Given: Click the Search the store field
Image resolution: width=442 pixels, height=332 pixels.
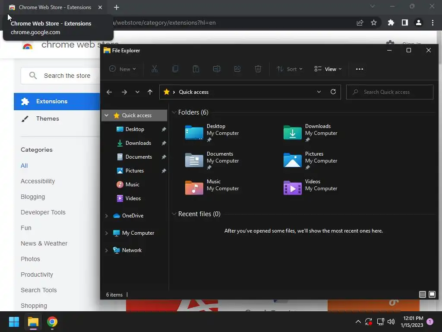Looking at the screenshot, I should tap(60, 76).
